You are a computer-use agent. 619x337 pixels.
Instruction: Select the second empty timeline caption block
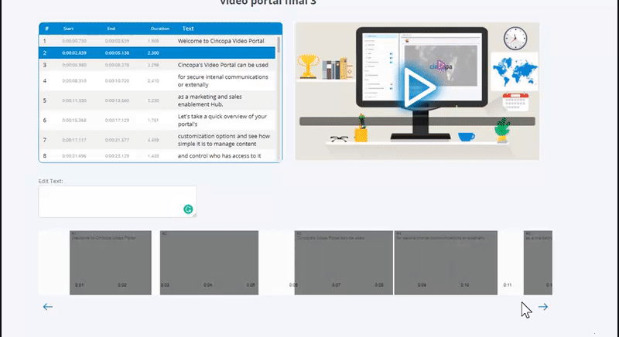[208, 262]
